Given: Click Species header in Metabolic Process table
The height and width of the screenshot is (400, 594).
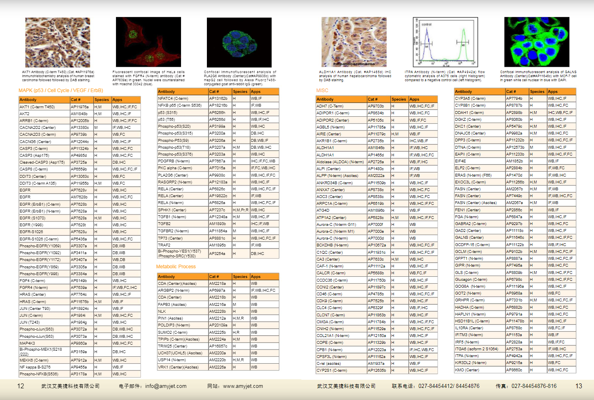Looking at the screenshot, I should pyautogui.click(x=240, y=277).
